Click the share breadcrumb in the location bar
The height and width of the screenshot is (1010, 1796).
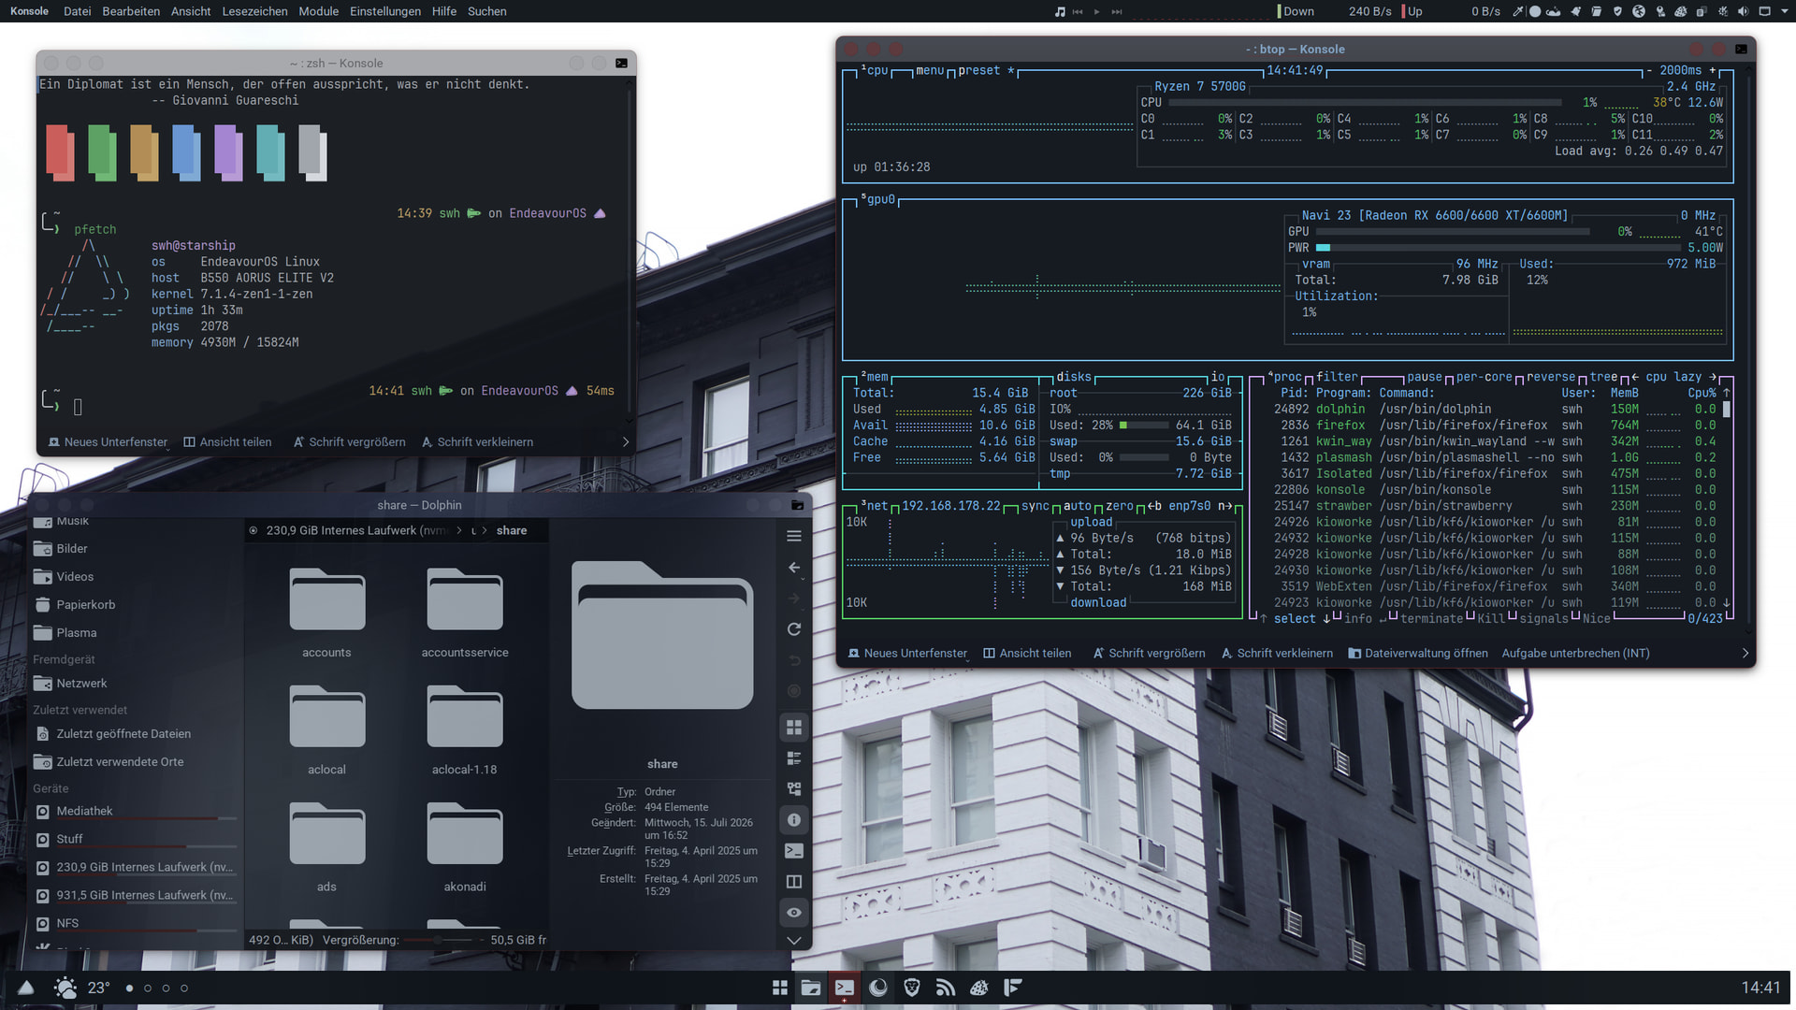(512, 530)
